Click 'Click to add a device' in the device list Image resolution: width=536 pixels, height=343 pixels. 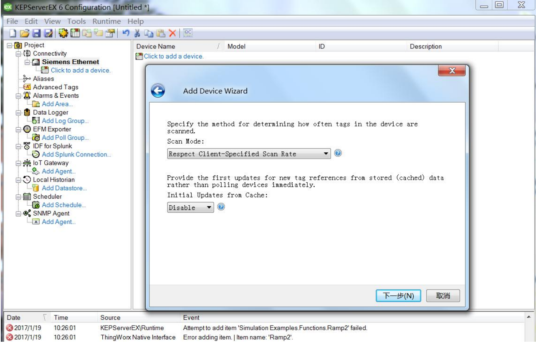(x=174, y=56)
